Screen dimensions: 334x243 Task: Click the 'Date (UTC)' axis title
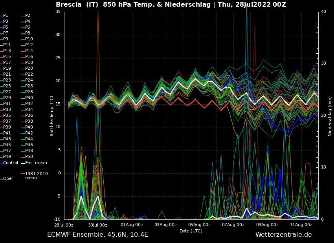pos(191,231)
